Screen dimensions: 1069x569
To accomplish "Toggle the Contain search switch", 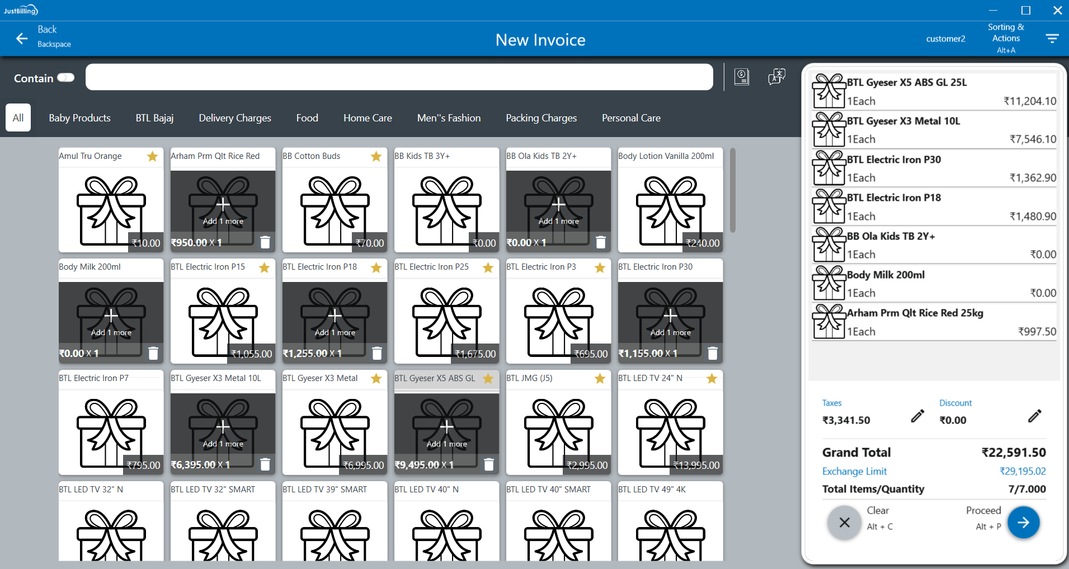I will click(65, 78).
